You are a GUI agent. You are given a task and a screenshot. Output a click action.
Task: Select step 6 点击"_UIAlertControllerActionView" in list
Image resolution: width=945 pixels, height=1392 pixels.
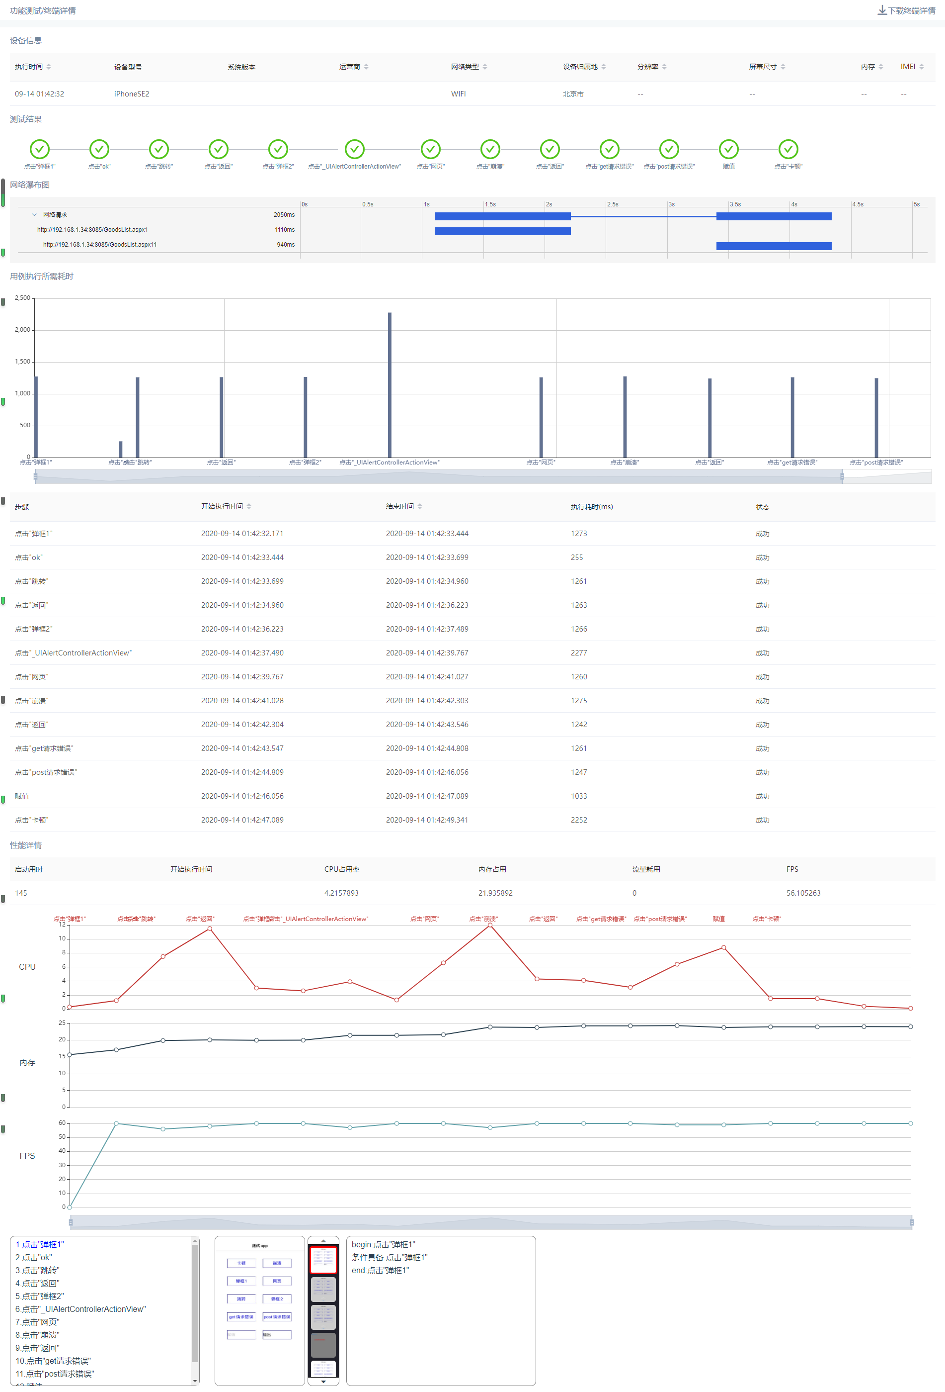pos(80,1309)
